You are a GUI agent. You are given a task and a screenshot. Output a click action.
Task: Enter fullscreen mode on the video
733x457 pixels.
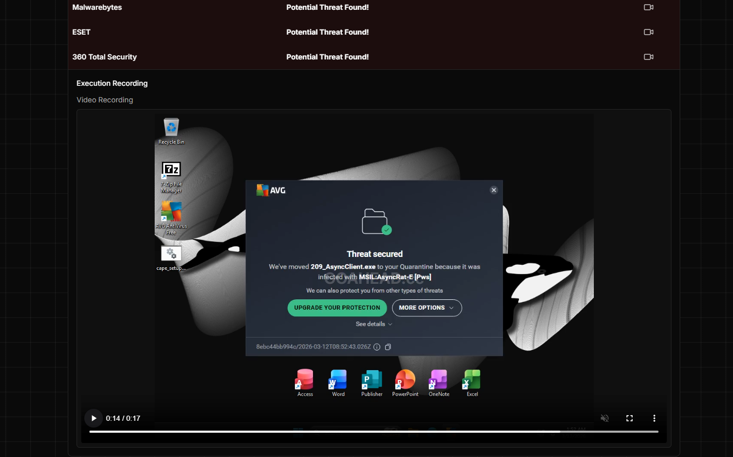tap(630, 418)
